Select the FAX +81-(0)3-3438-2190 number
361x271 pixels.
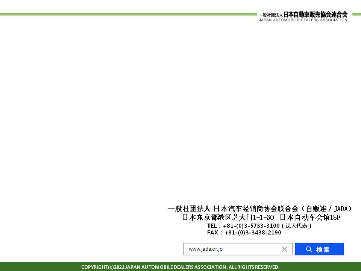coord(253,233)
